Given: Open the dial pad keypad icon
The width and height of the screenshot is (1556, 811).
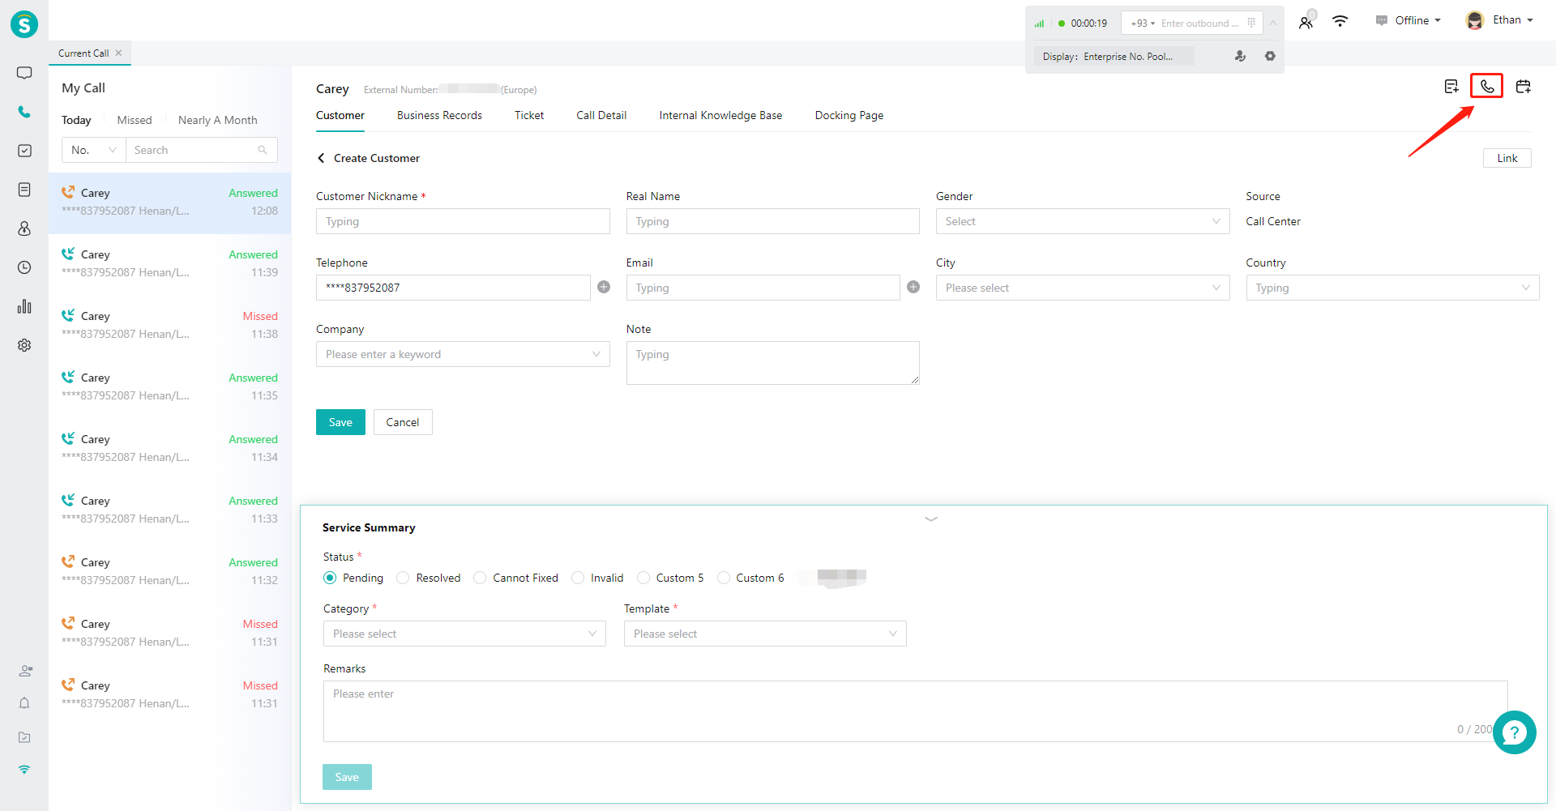Looking at the screenshot, I should (1251, 23).
